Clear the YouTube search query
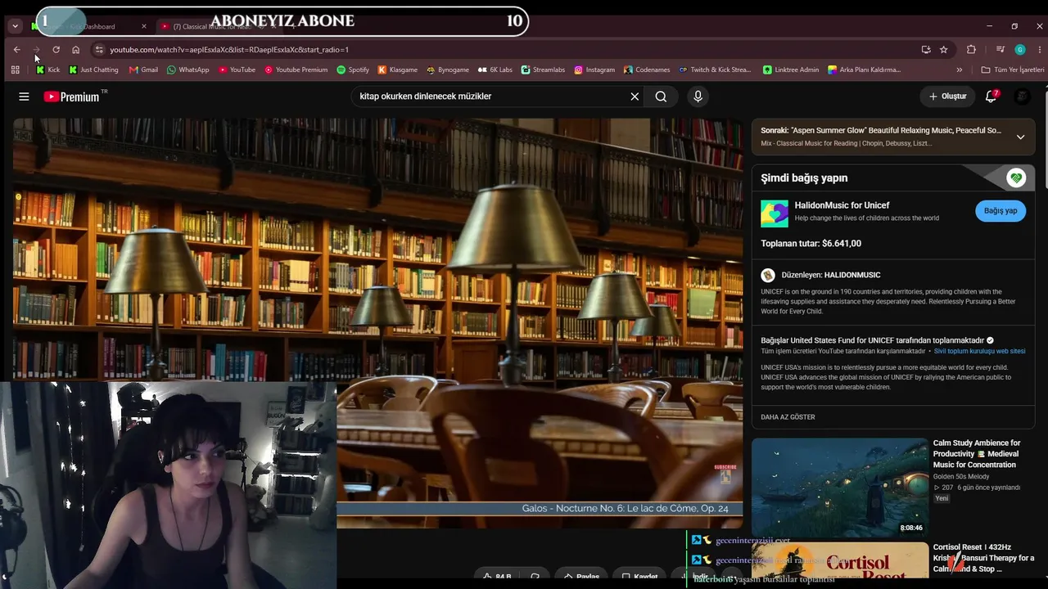The image size is (1048, 589). click(x=635, y=97)
